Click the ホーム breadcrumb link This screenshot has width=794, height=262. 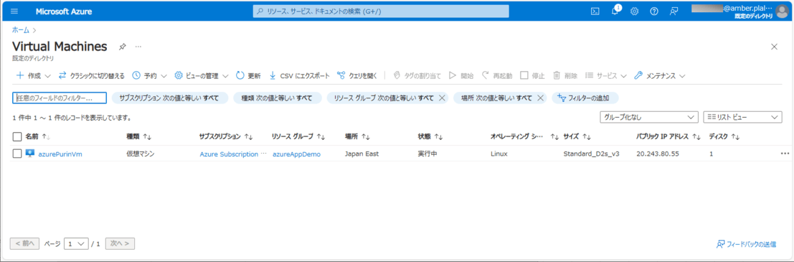[20, 29]
